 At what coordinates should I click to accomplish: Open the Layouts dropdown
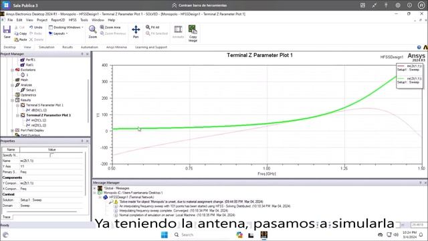click(x=58, y=33)
